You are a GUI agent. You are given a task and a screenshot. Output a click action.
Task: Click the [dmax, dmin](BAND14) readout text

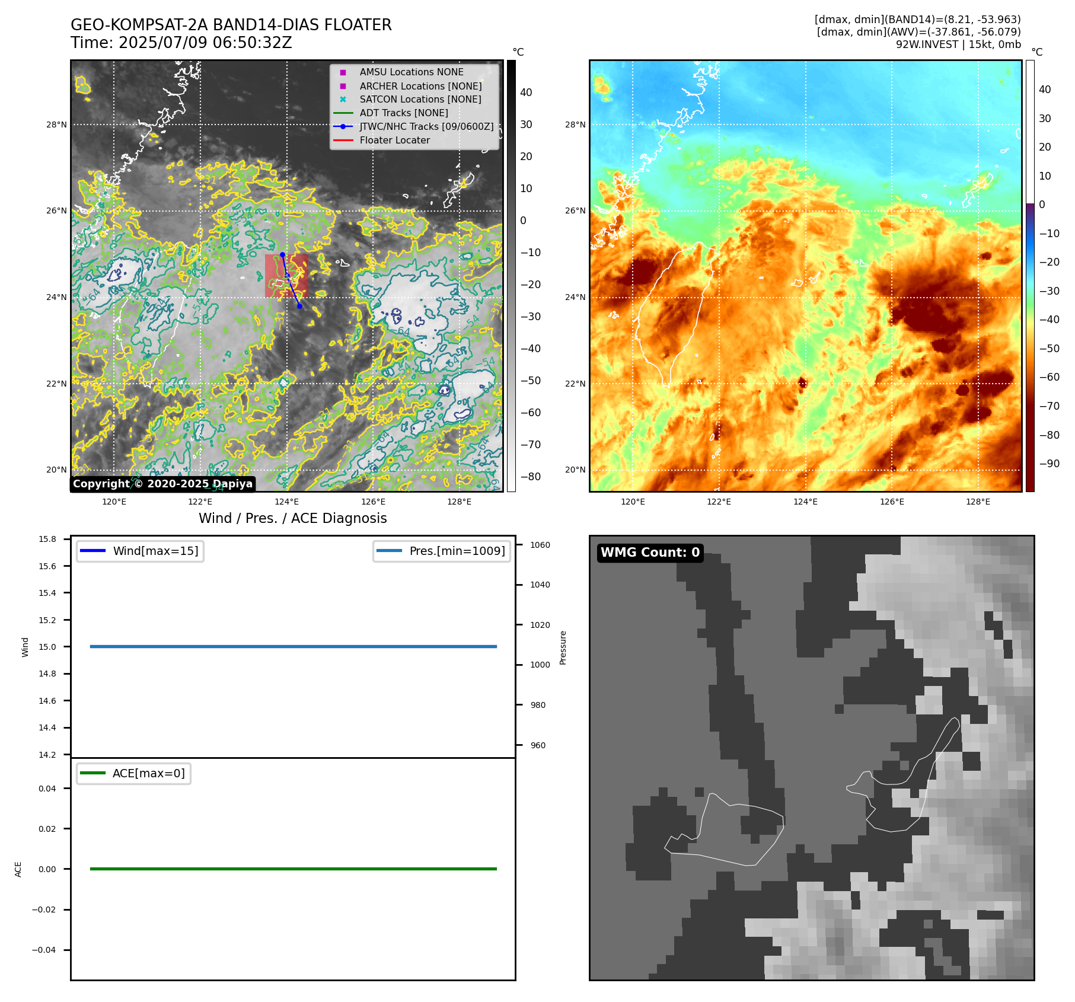918,20
